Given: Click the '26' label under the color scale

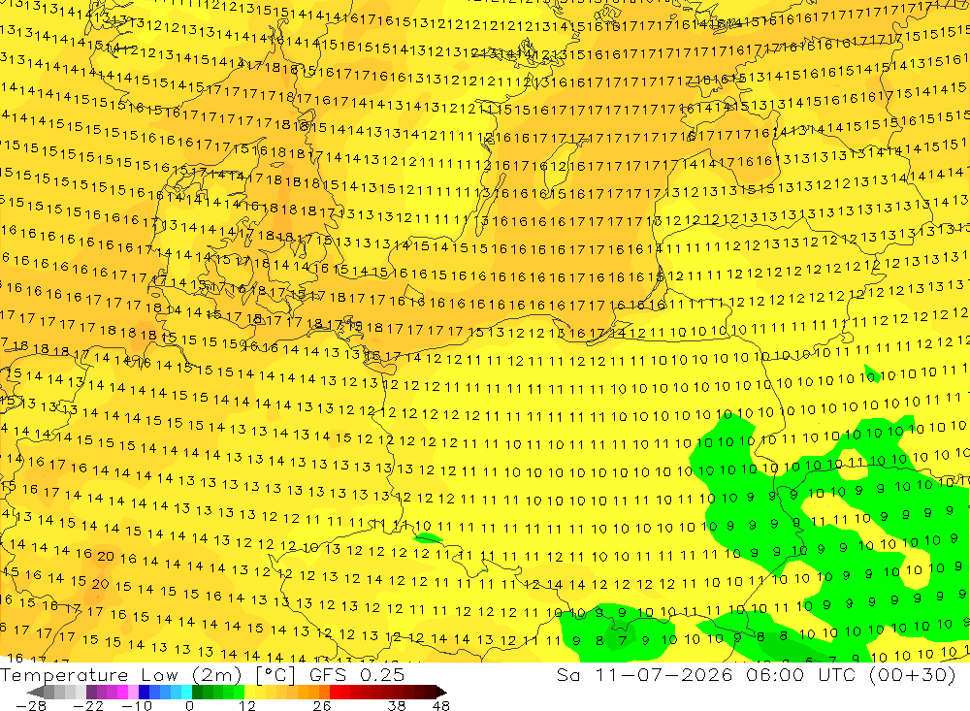Looking at the screenshot, I should point(322,706).
